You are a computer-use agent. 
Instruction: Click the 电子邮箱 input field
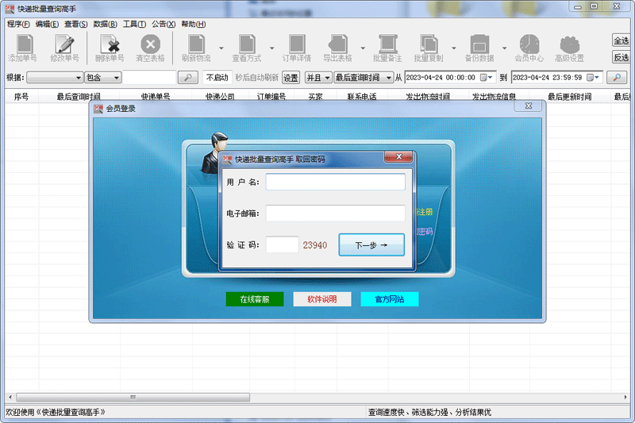335,213
